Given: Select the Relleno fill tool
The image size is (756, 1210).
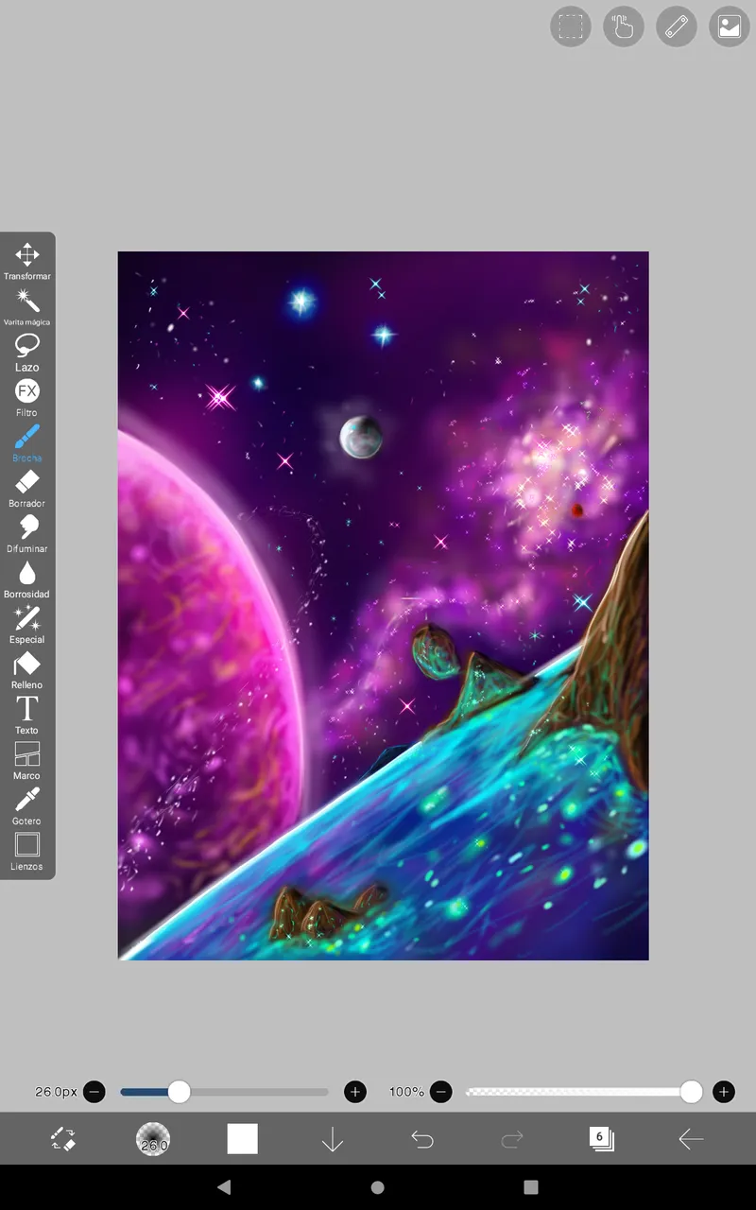Looking at the screenshot, I should click(27, 669).
